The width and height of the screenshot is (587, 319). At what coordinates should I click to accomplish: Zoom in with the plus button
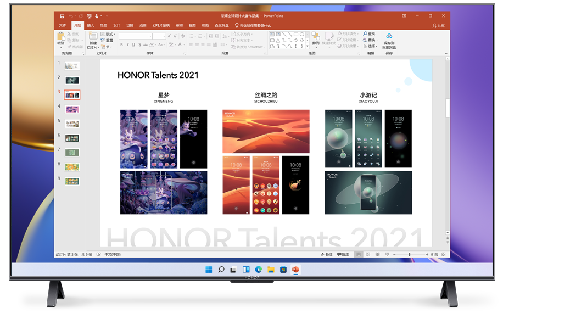[427, 254]
